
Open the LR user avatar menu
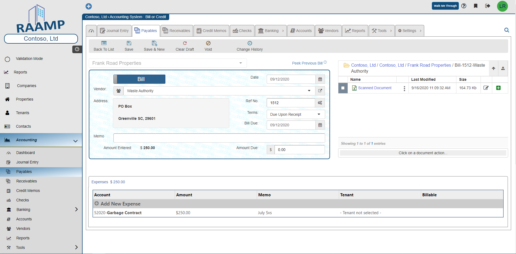point(502,6)
